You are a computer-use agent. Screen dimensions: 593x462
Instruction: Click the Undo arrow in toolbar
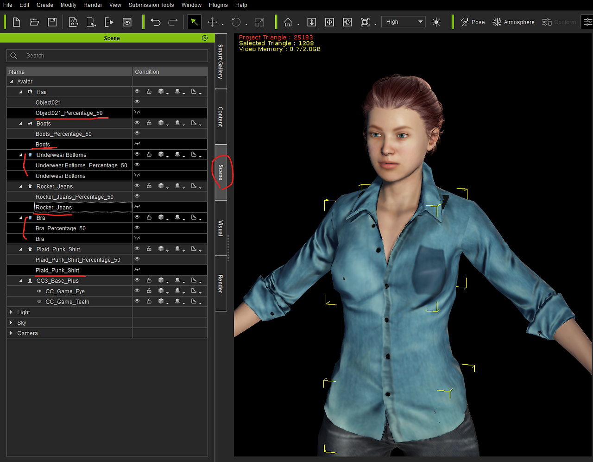tap(156, 22)
